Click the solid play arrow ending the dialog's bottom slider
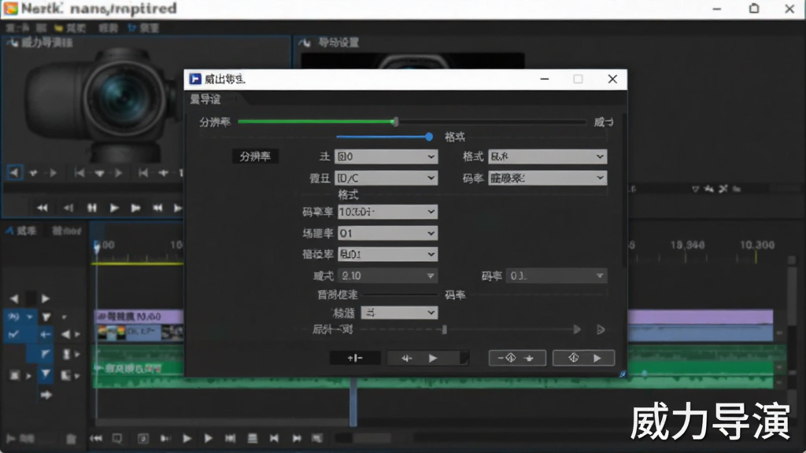 pyautogui.click(x=577, y=330)
